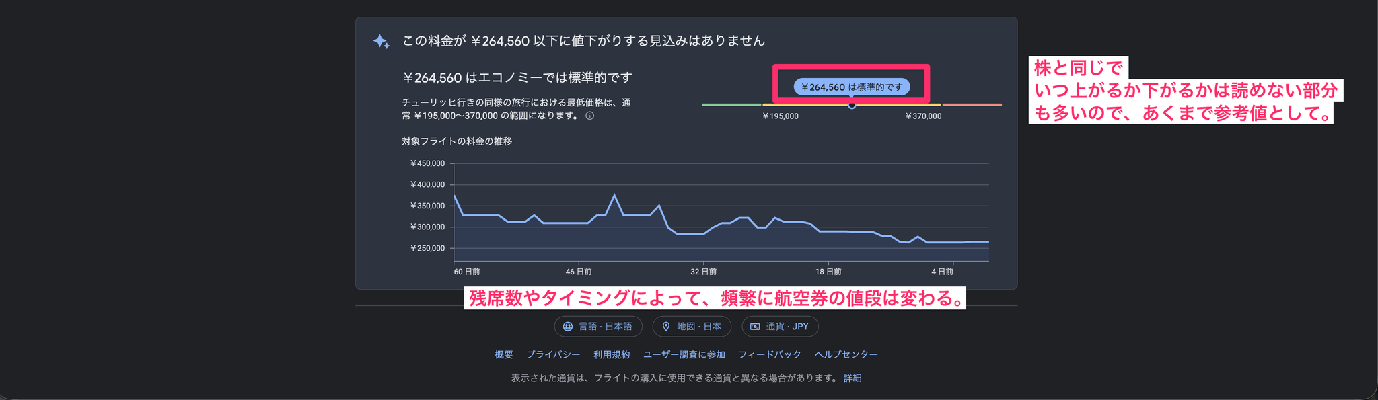Image resolution: width=1378 pixels, height=400 pixels.
Task: Click the green low-price segment of the range bar
Action: [x=731, y=105]
